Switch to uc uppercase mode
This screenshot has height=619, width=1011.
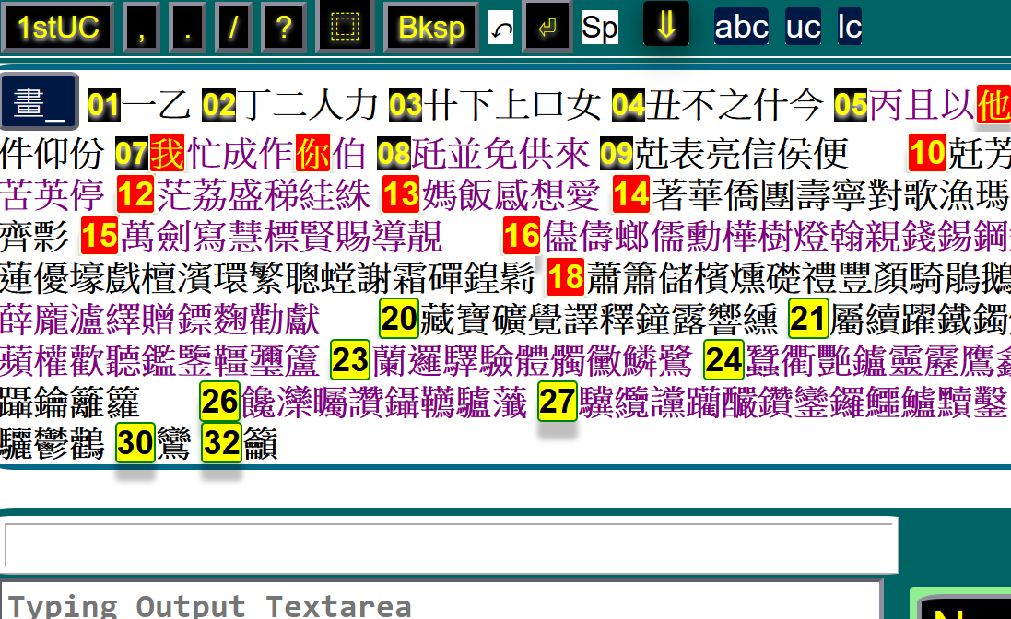click(x=803, y=27)
